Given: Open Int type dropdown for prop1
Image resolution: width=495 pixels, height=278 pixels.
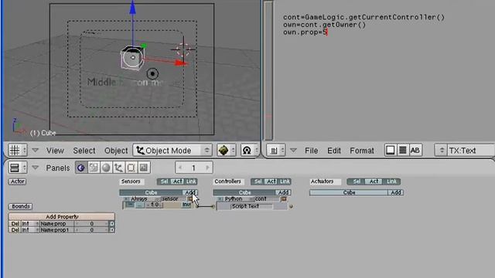Looking at the screenshot, I should (x=30, y=230).
